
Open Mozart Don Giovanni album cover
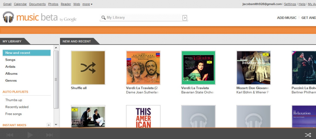pyautogui.click(x=254, y=68)
